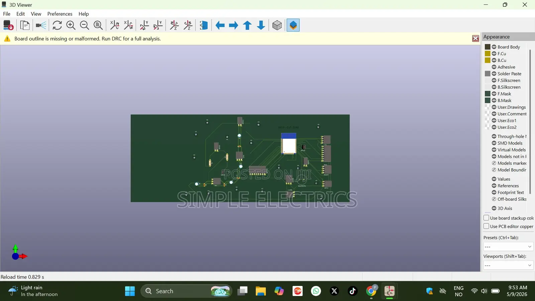
Task: Toggle F.Mask layer visibility
Action: (494, 94)
